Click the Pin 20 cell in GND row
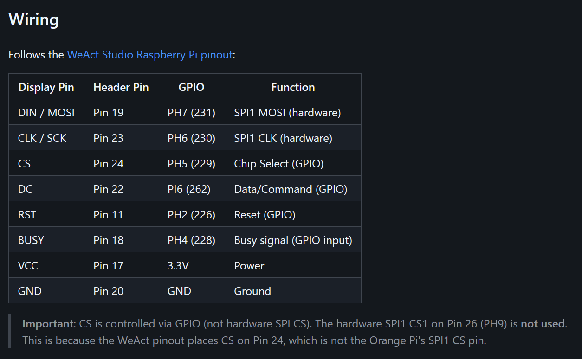 coord(109,291)
